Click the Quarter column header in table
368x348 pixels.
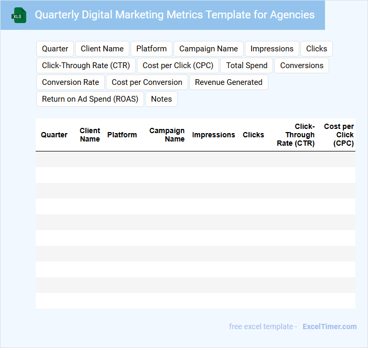tap(54, 135)
